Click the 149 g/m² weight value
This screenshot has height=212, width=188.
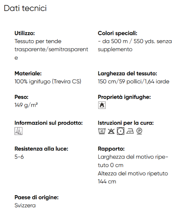[x=26, y=105]
